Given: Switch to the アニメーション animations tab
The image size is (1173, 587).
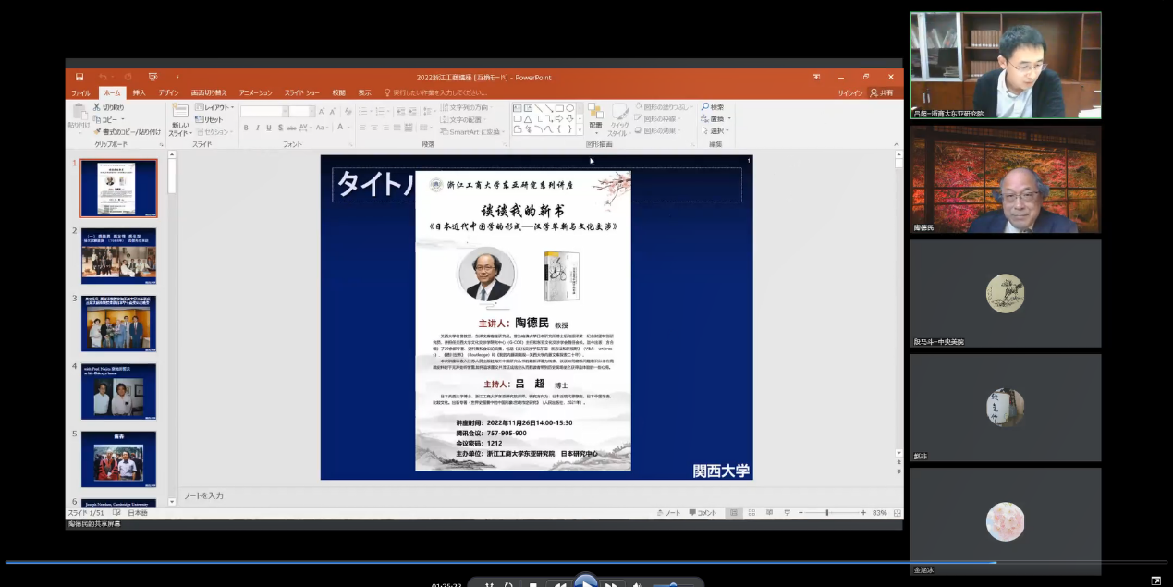Looking at the screenshot, I should coord(255,92).
